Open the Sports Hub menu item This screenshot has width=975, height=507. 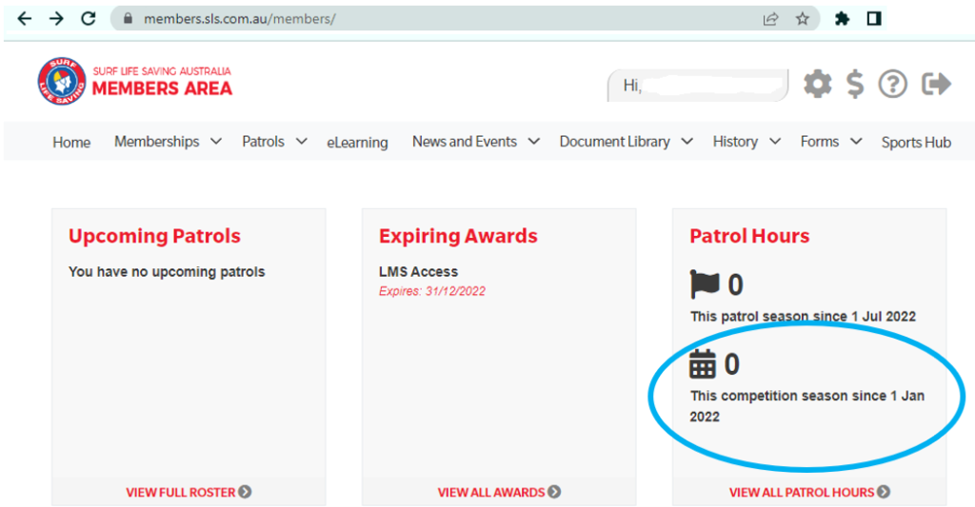click(x=916, y=143)
